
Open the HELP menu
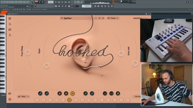(28, 2)
